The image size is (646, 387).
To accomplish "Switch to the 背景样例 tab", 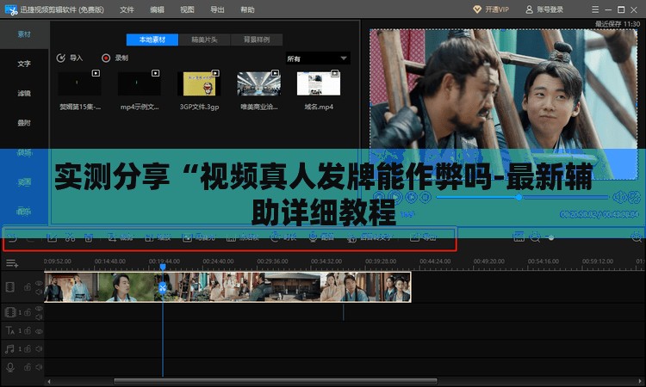I will 257,40.
